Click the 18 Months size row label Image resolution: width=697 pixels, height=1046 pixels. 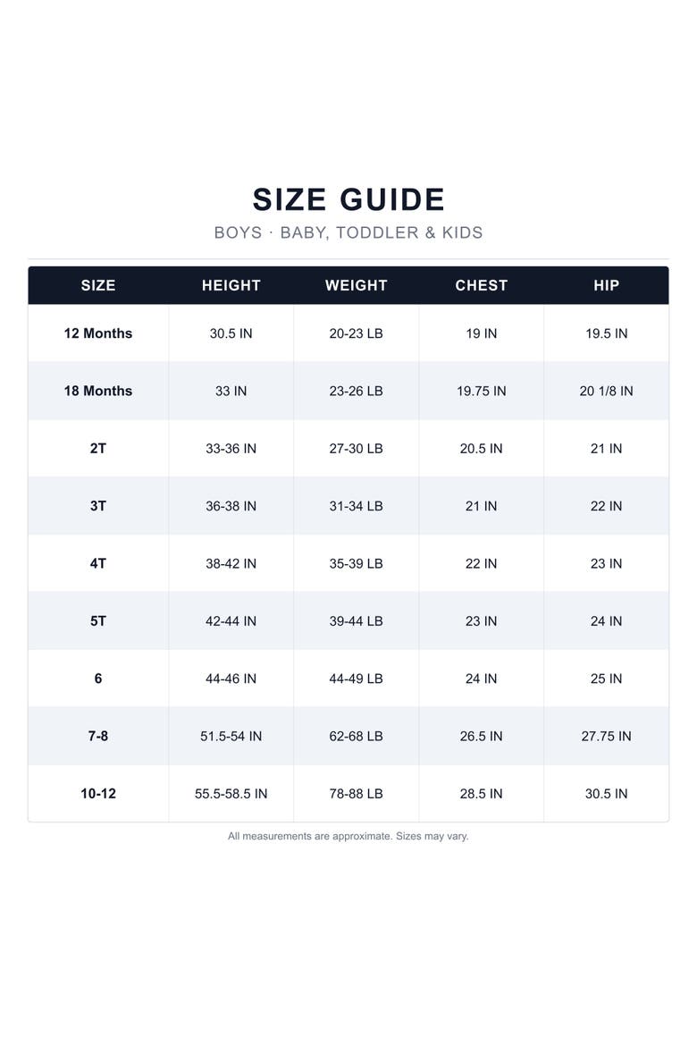point(98,391)
